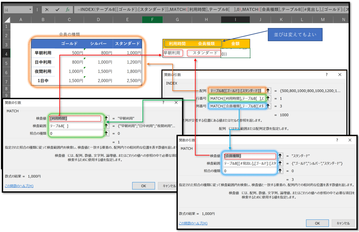Click range selector beside INDEX 列番号 field
The width and height of the screenshot is (359, 232).
pyautogui.click(x=268, y=106)
